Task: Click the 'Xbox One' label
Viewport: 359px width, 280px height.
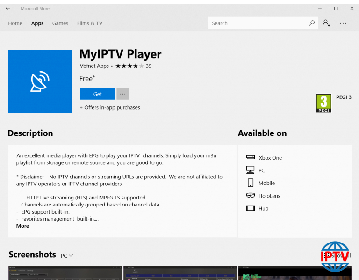Action: pyautogui.click(x=270, y=158)
